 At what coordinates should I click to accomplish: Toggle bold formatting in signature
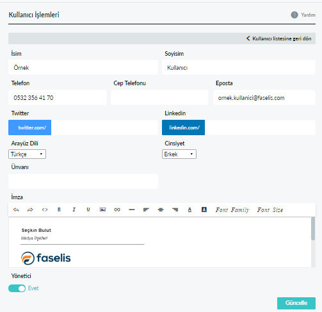[59, 209]
